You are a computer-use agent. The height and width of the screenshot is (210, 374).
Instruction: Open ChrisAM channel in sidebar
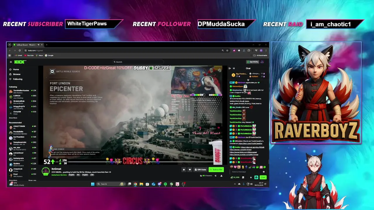point(23,112)
